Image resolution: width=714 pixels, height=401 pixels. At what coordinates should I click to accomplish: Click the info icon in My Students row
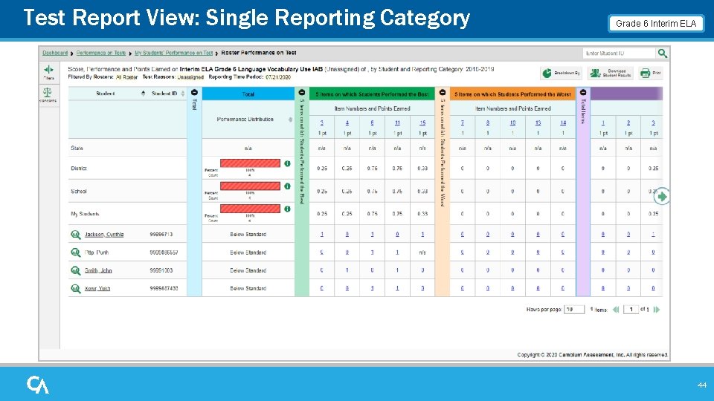287,209
